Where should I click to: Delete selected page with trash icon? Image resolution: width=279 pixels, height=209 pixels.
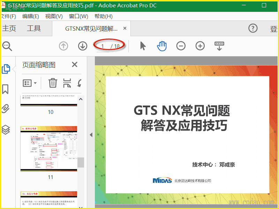(53, 83)
